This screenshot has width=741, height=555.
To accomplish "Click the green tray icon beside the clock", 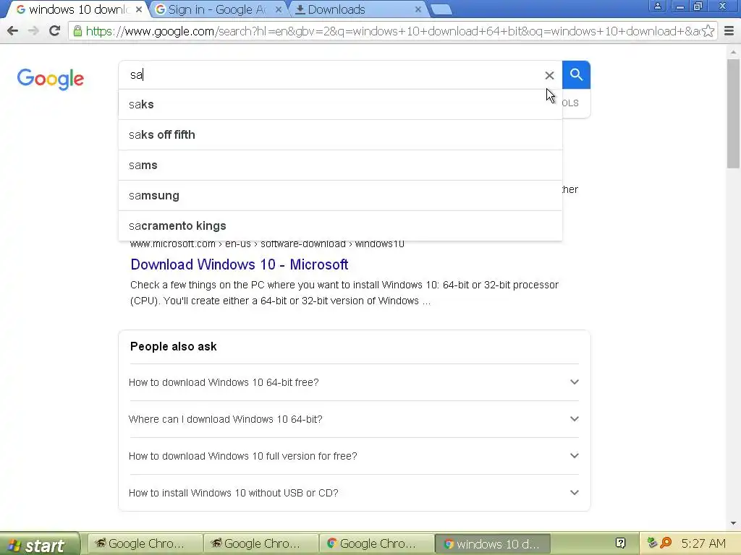I will (x=652, y=543).
